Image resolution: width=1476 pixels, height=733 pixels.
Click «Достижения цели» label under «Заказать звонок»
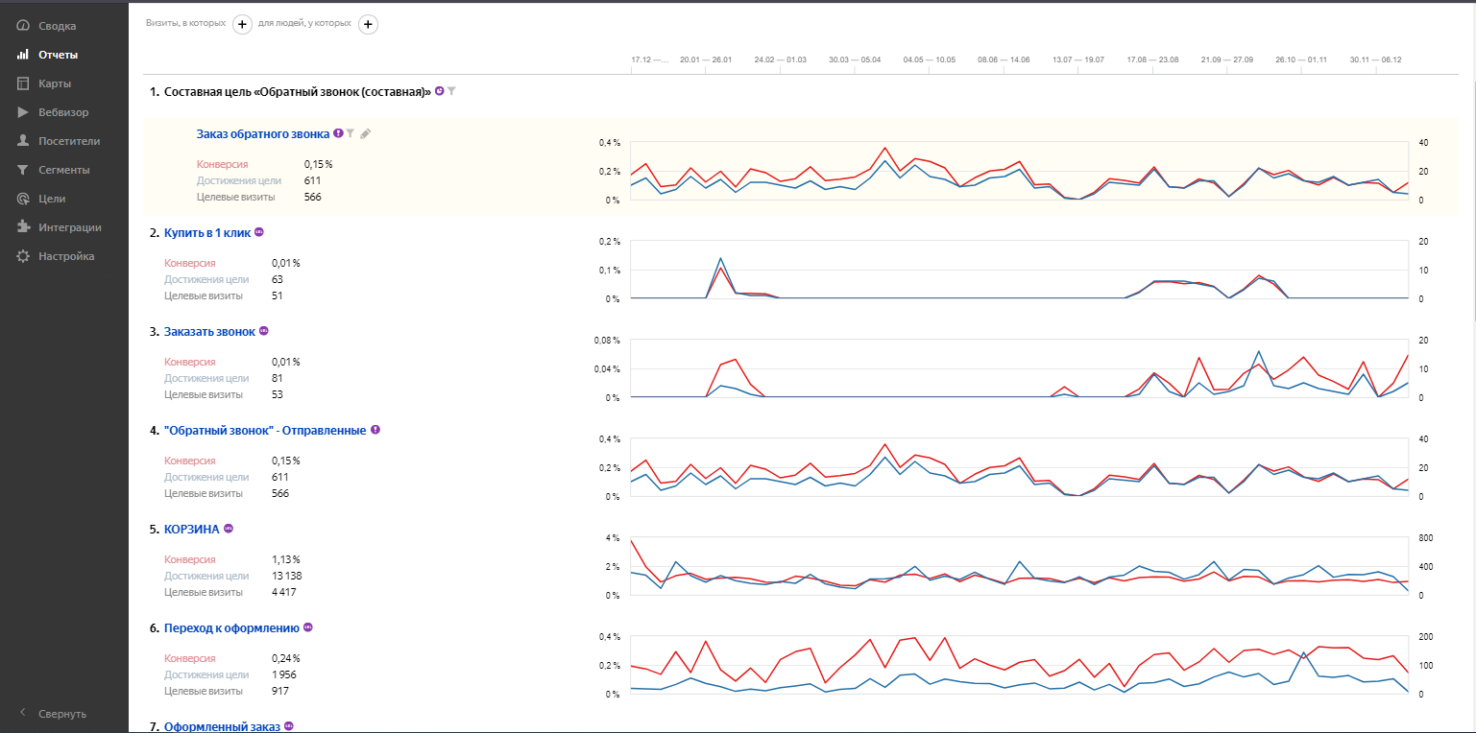(x=206, y=378)
